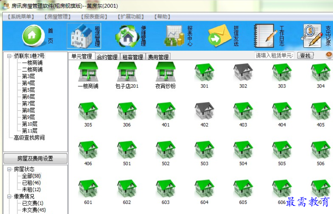Screen dimensions: 333x214
Task: Select house unit 404
Action: click(282, 111)
